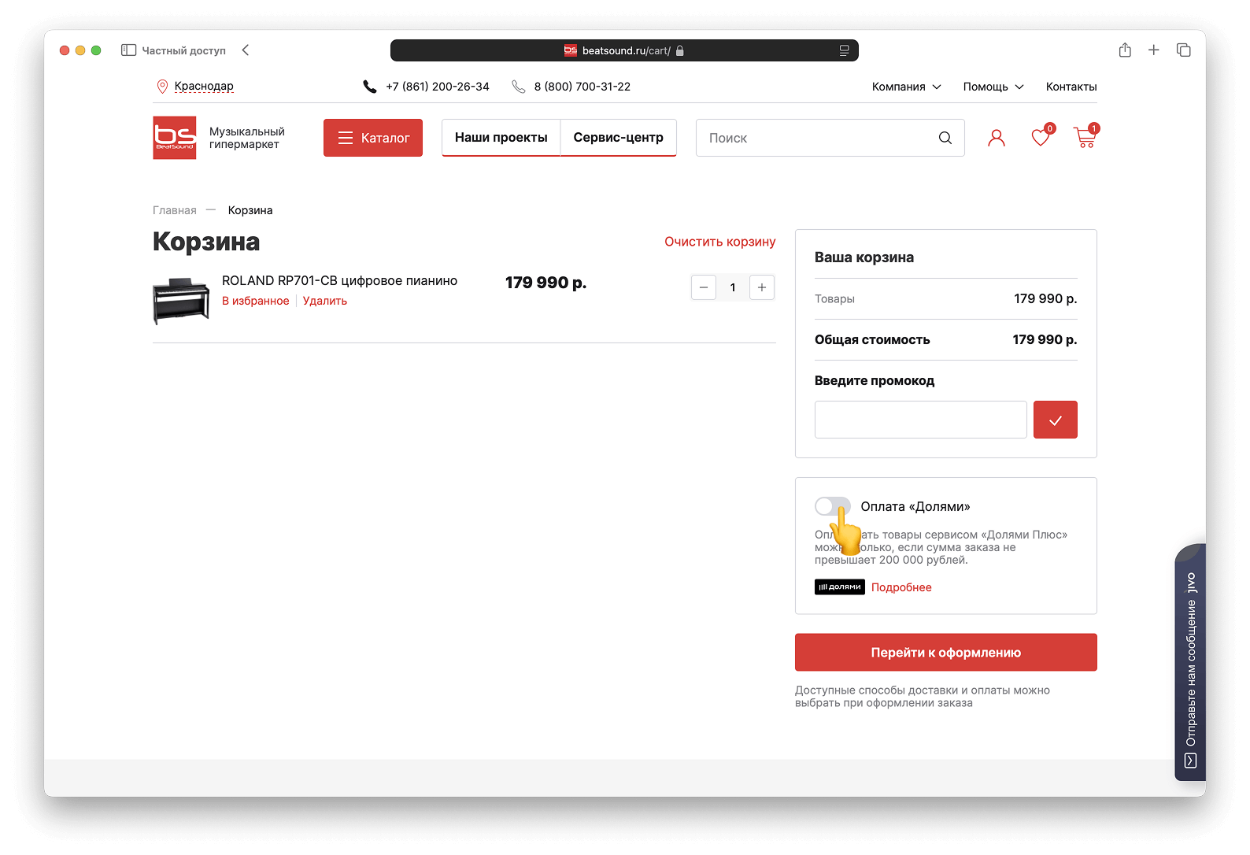The height and width of the screenshot is (855, 1250).
Task: Open ROLAND RP701-CB цифровое пианино title
Action: [339, 281]
